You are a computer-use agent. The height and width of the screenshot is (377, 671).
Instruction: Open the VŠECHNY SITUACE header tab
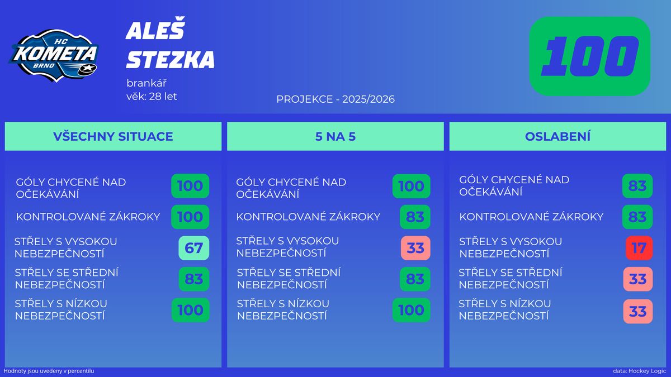113,136
